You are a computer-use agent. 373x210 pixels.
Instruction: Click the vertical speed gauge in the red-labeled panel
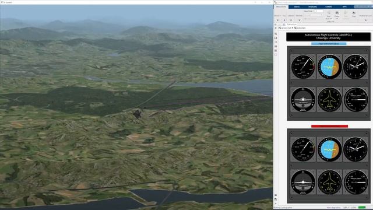click(356, 182)
